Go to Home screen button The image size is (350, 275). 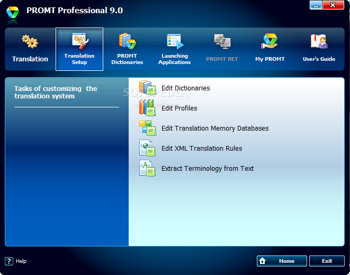point(282,261)
